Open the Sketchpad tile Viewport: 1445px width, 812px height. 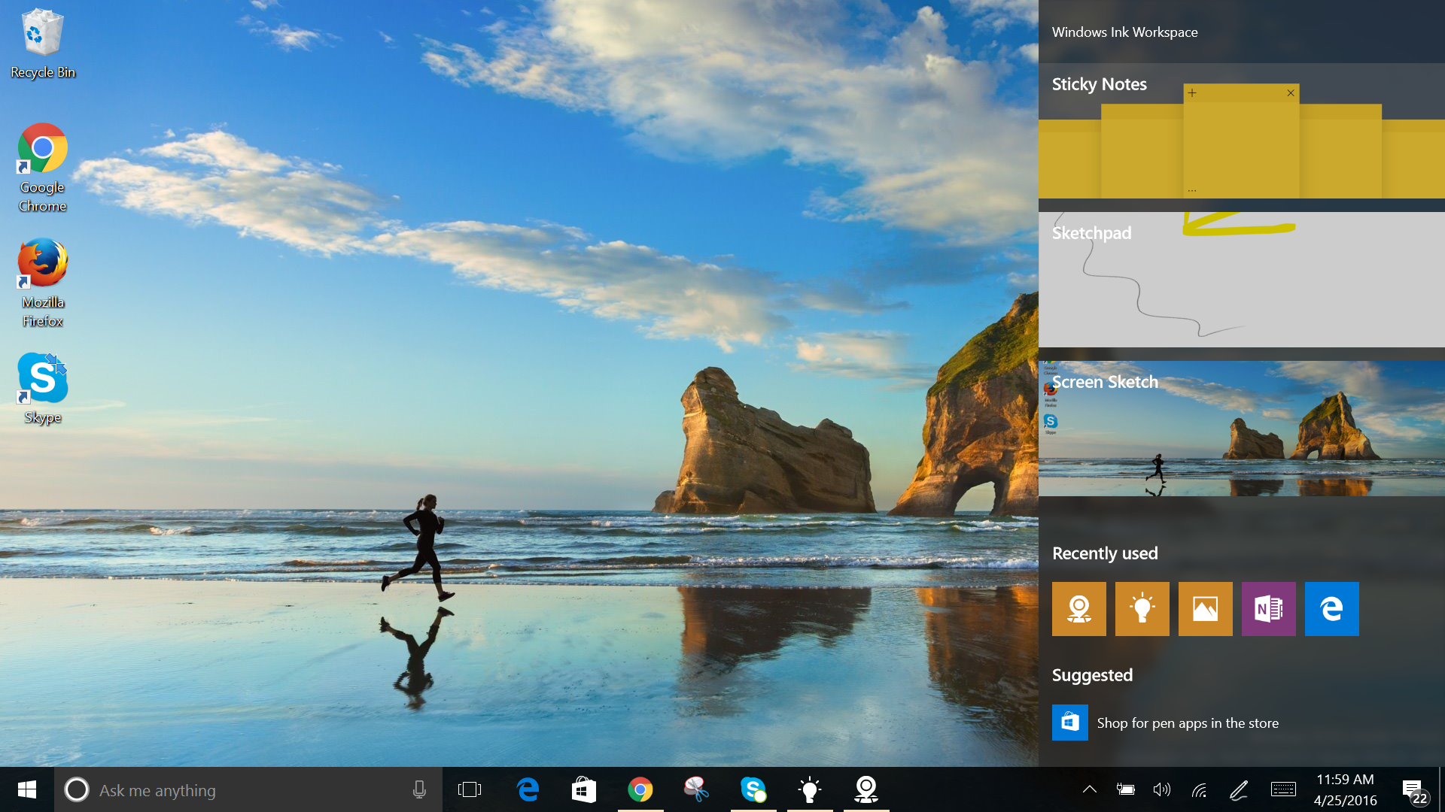coord(1242,280)
